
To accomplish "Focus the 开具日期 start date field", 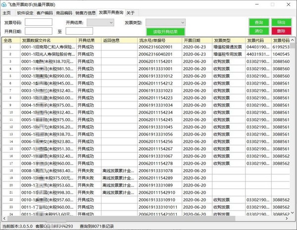I will [x=39, y=31].
